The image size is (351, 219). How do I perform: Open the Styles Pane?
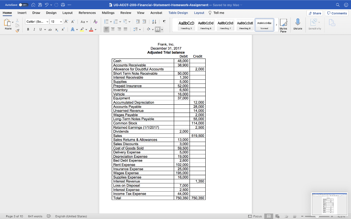coord(284,25)
